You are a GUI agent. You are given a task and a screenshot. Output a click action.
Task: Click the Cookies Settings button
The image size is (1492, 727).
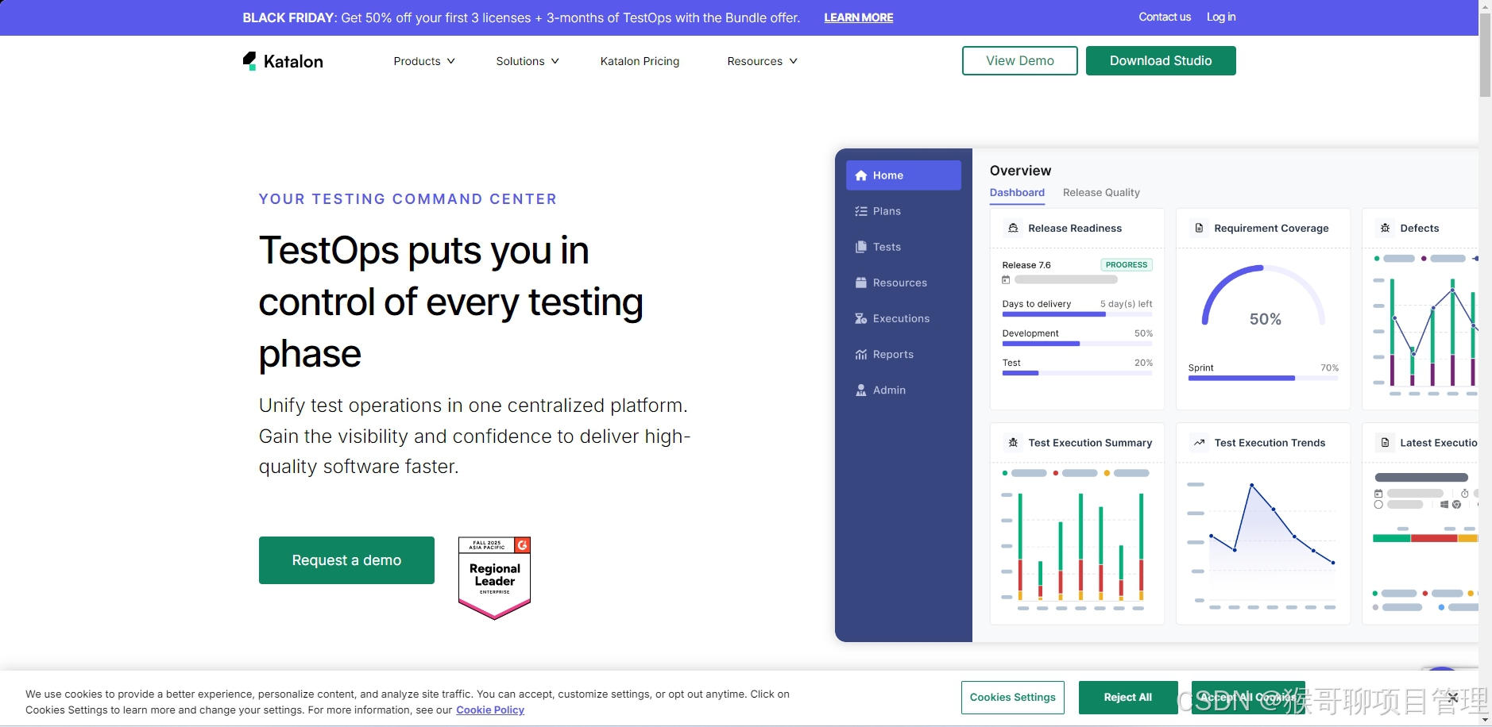[x=1013, y=698]
